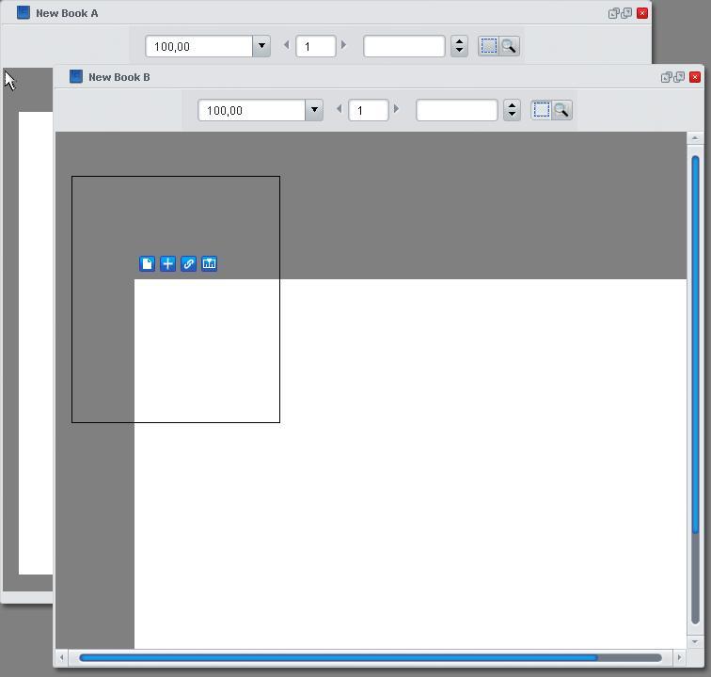The width and height of the screenshot is (711, 677).
Task: Click the vertical scrollbar thumb in New Book B
Action: pos(696,345)
